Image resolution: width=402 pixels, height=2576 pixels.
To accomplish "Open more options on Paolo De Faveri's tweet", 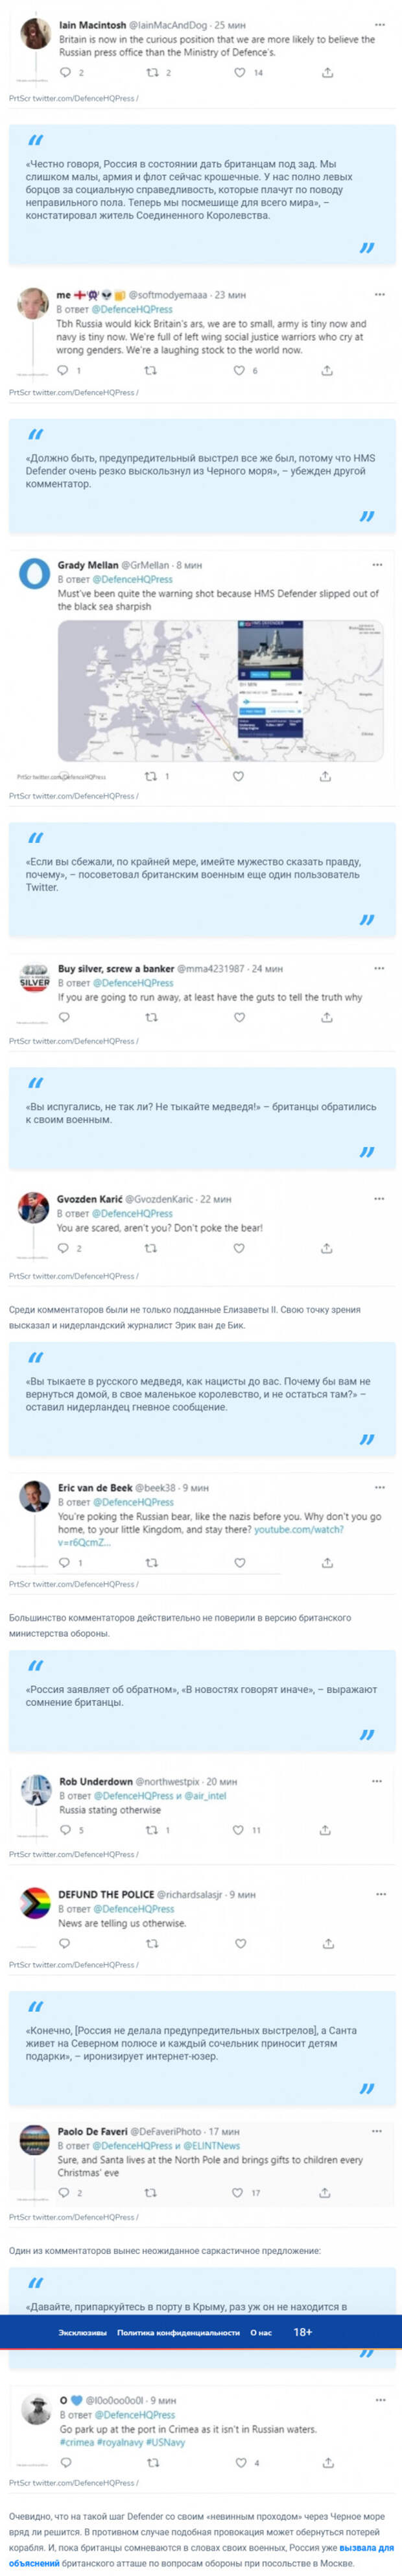I will click(377, 2131).
